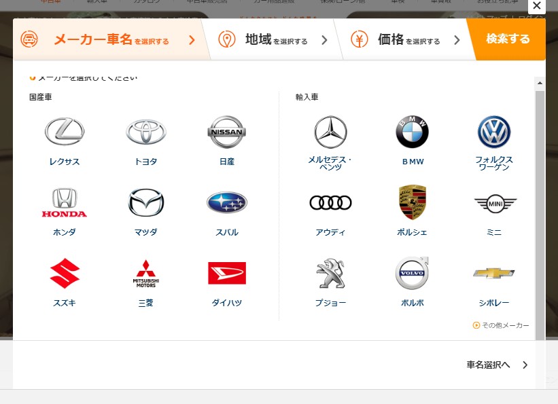Viewport: 558px width, 404px height.
Task: Choose the BMW roundel logo
Action: point(412,132)
